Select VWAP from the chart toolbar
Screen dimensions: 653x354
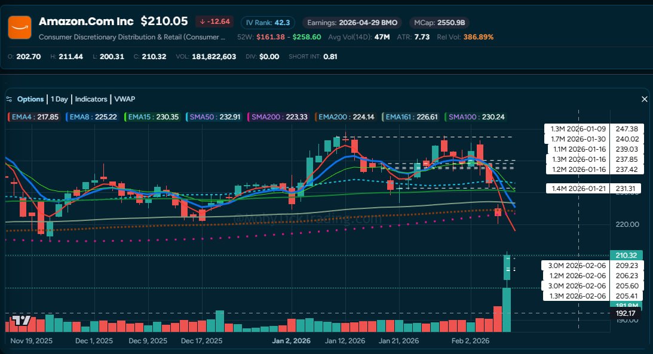click(124, 99)
